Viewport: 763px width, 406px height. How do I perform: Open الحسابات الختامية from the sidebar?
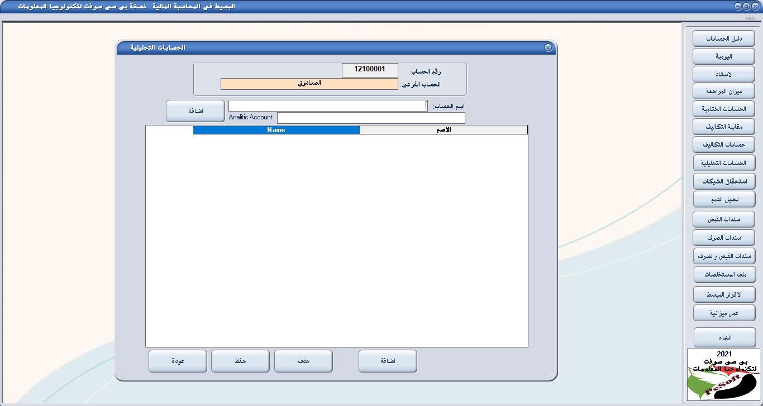723,109
